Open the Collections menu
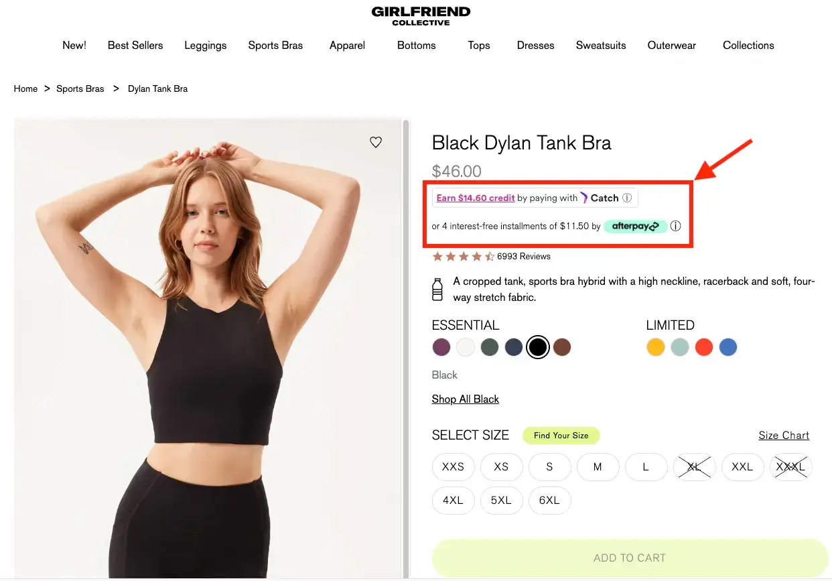This screenshot has width=832, height=581. tap(748, 45)
